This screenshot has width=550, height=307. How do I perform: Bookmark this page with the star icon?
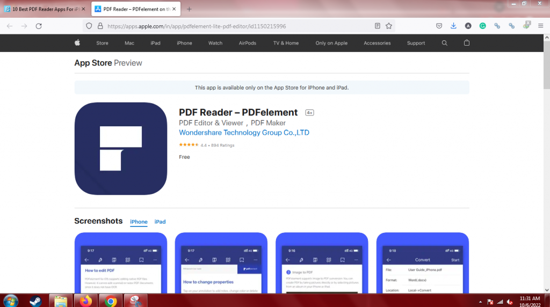[x=389, y=26]
